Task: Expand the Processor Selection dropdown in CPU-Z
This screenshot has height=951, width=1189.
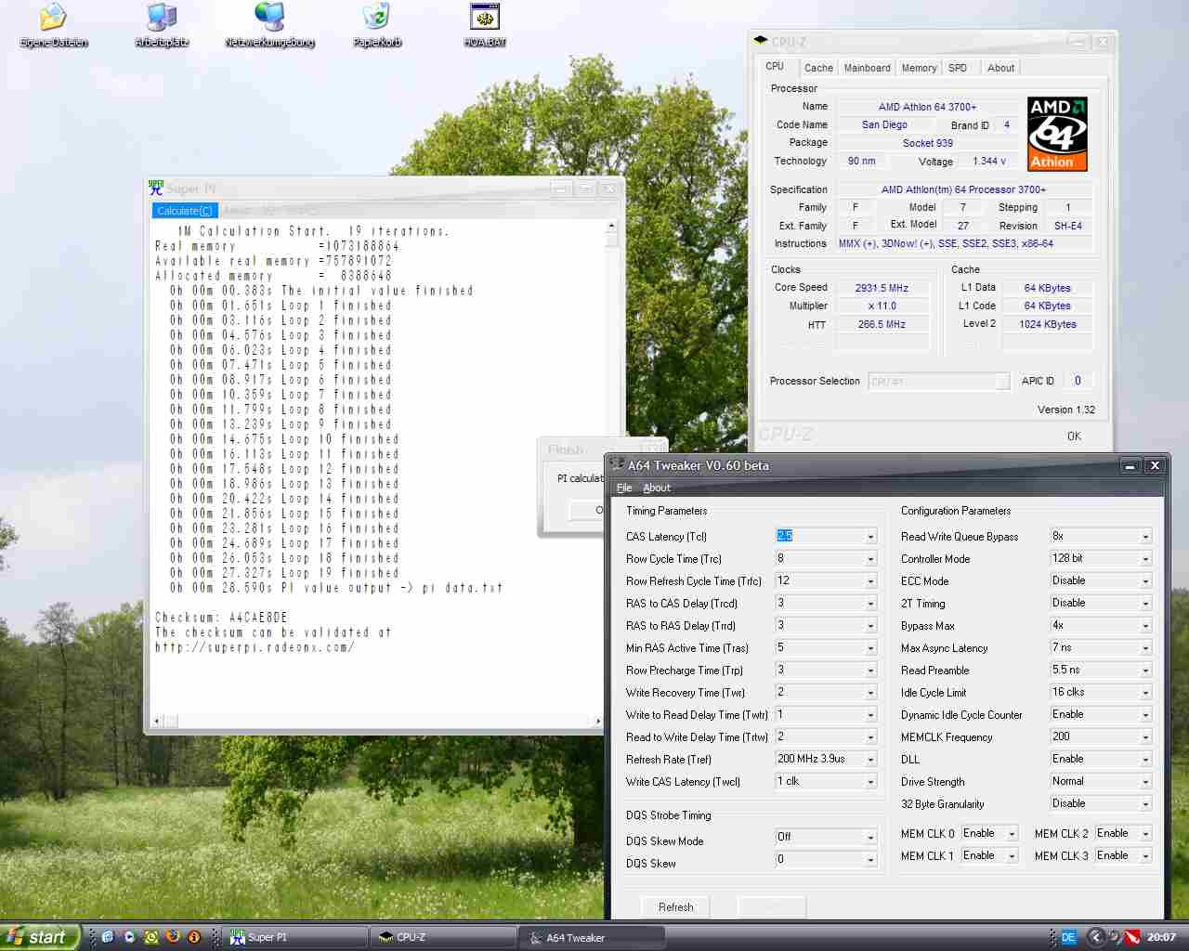Action: tap(1002, 382)
